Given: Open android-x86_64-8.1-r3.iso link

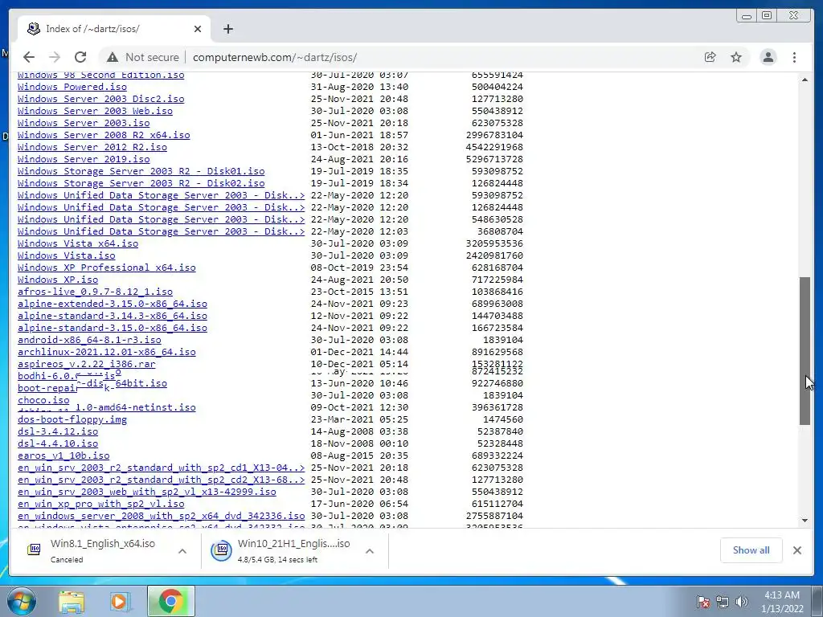Looking at the screenshot, I should [89, 340].
